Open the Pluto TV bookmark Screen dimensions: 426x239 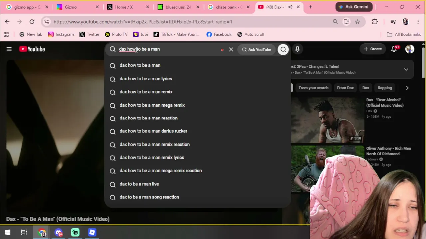(x=116, y=34)
